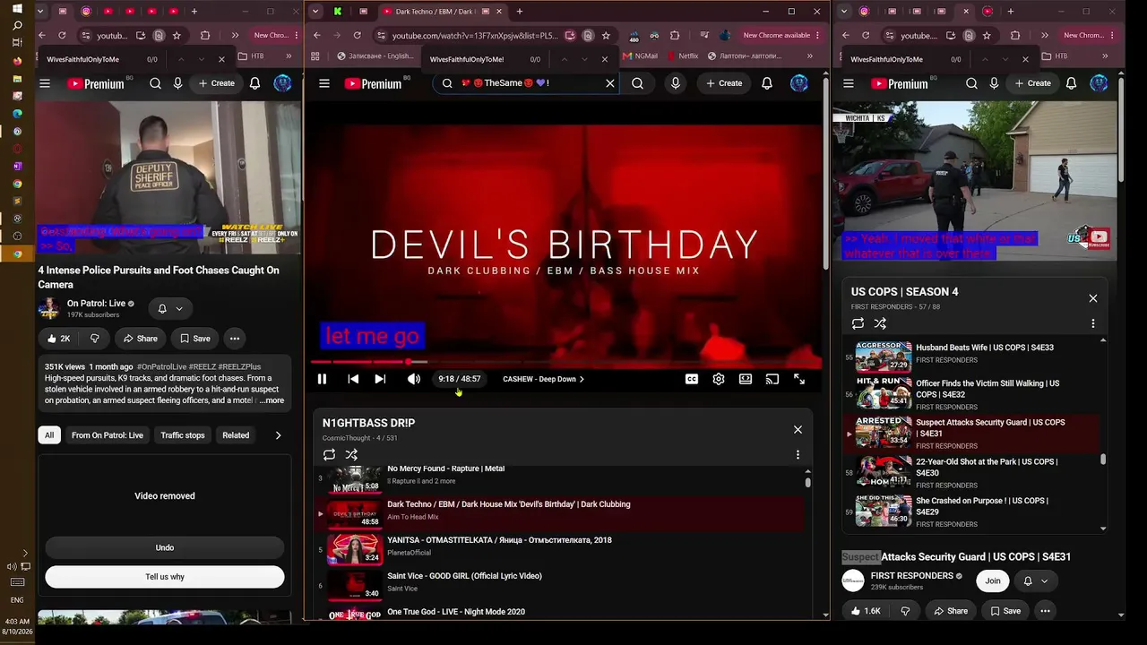1147x645 pixels.
Task: Bookmark the page in the middle browser
Action: 606,36
